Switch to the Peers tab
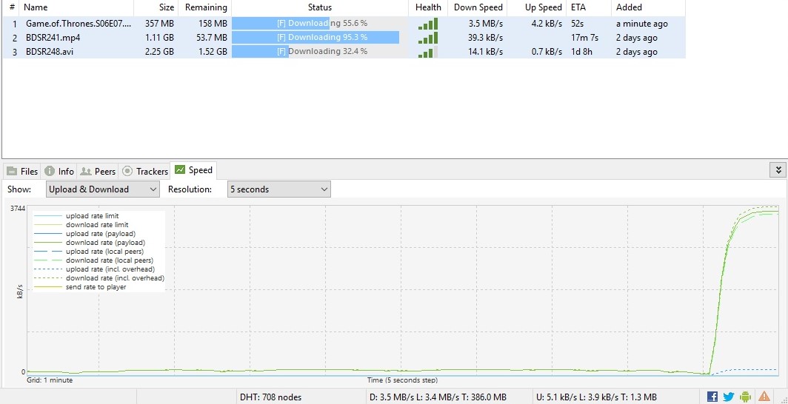Image resolution: width=788 pixels, height=404 pixels. (98, 171)
